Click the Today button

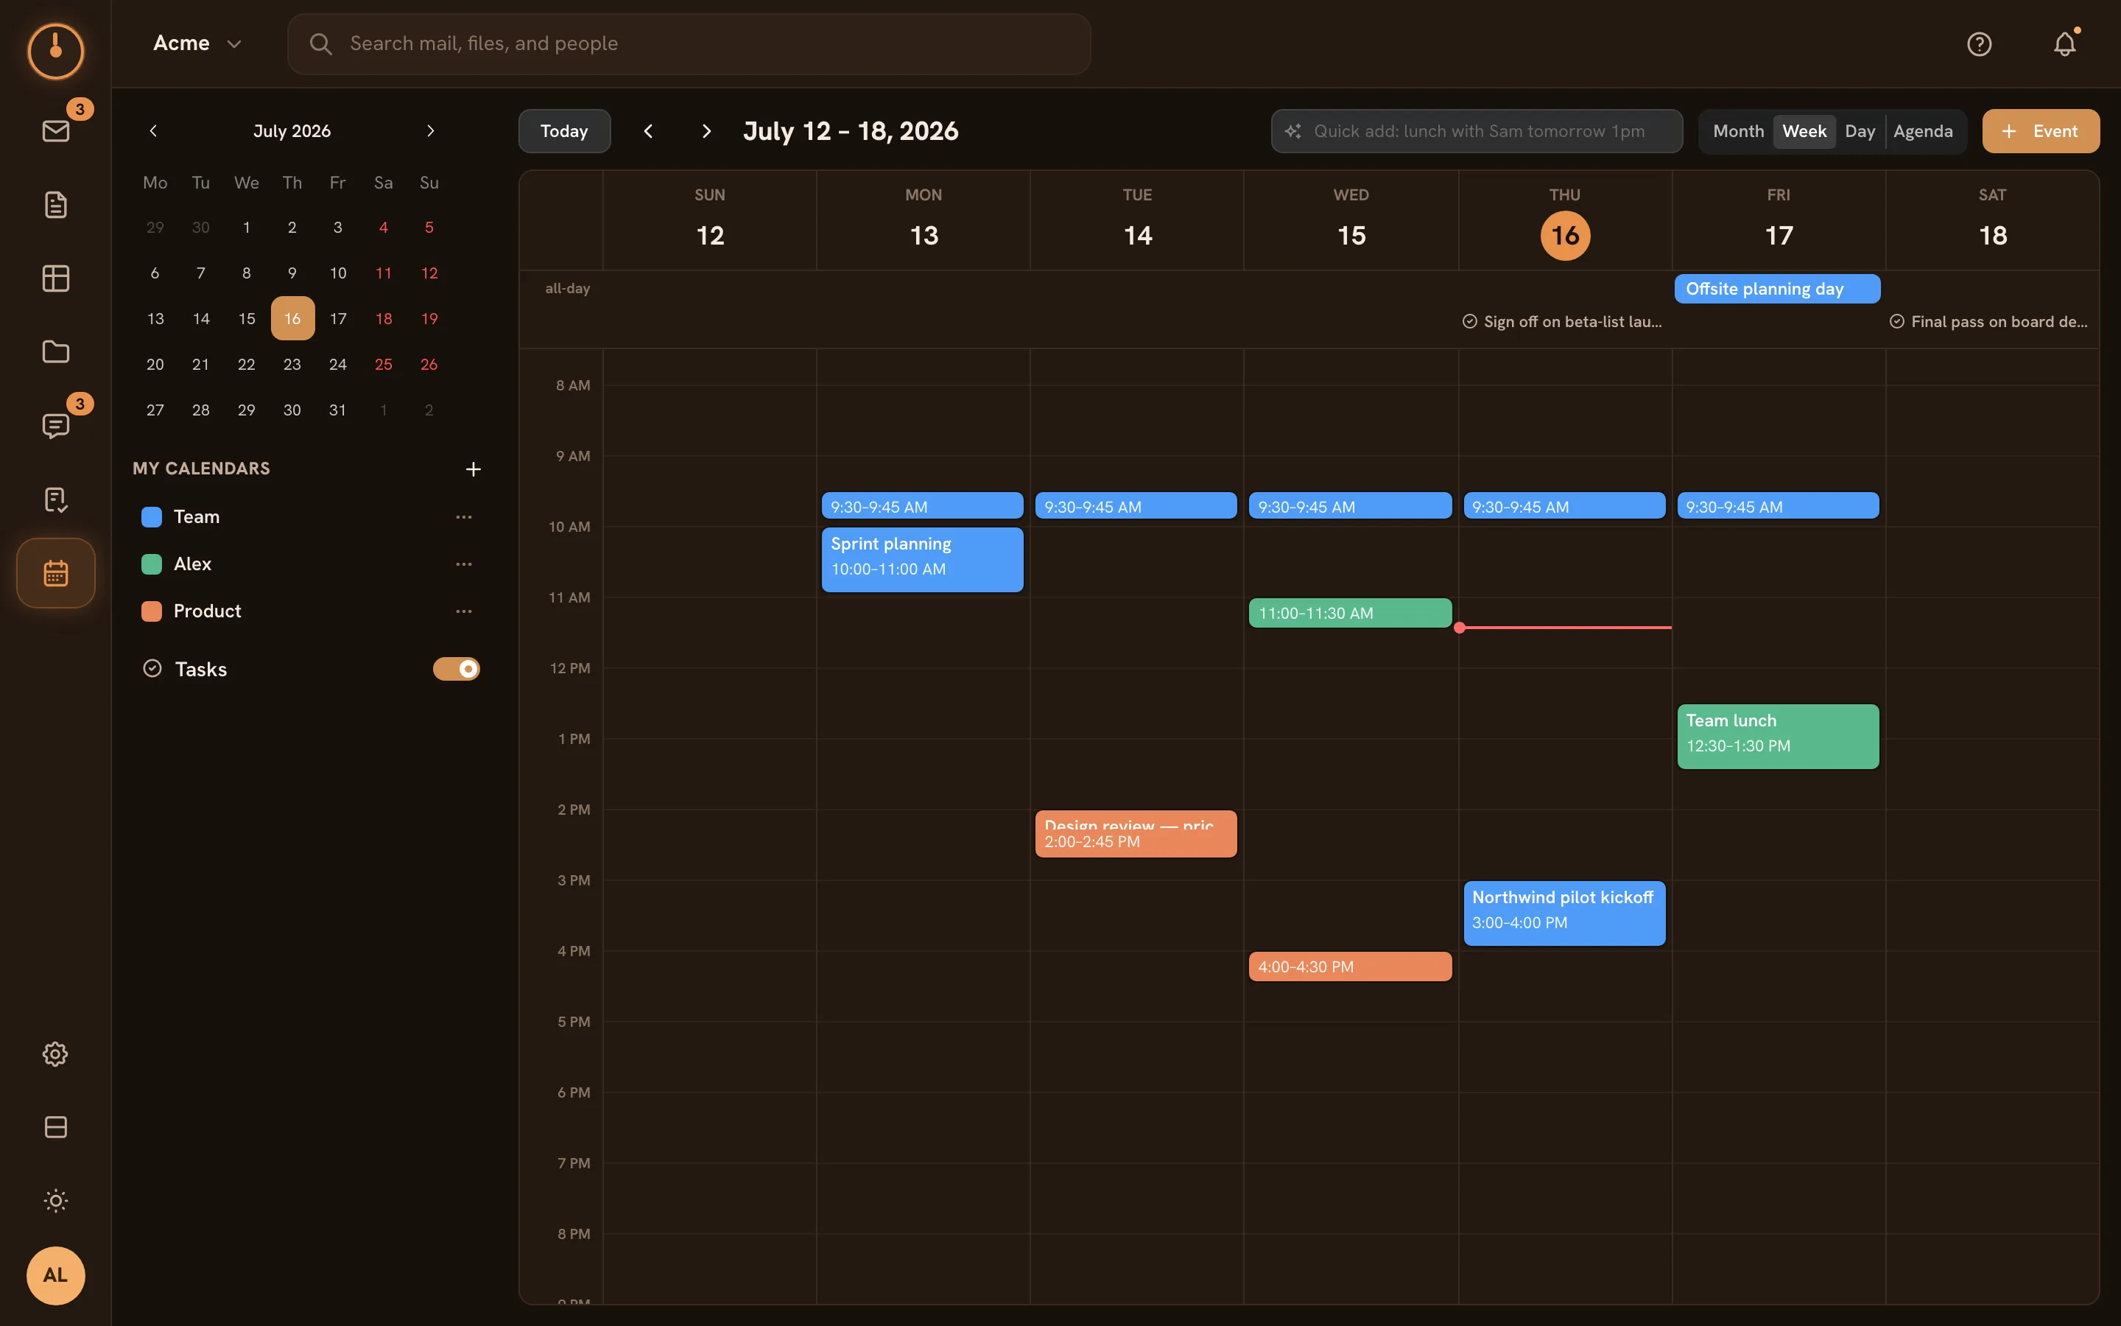pyautogui.click(x=564, y=132)
